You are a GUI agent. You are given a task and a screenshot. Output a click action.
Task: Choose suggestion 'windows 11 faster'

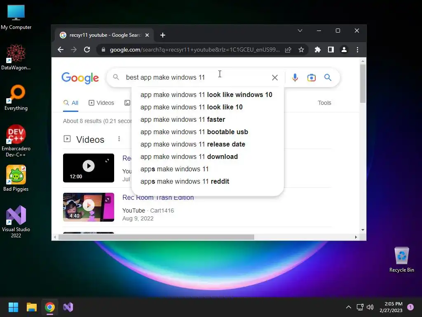click(183, 119)
